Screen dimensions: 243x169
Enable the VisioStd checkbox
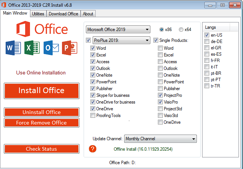pos(160,116)
